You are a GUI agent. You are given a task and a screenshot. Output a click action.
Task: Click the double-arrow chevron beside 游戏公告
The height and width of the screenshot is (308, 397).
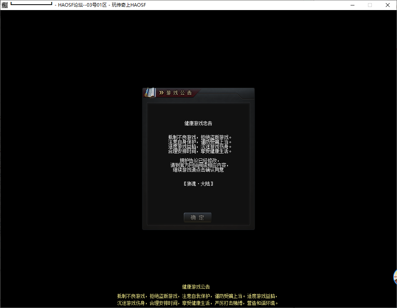(x=161, y=93)
